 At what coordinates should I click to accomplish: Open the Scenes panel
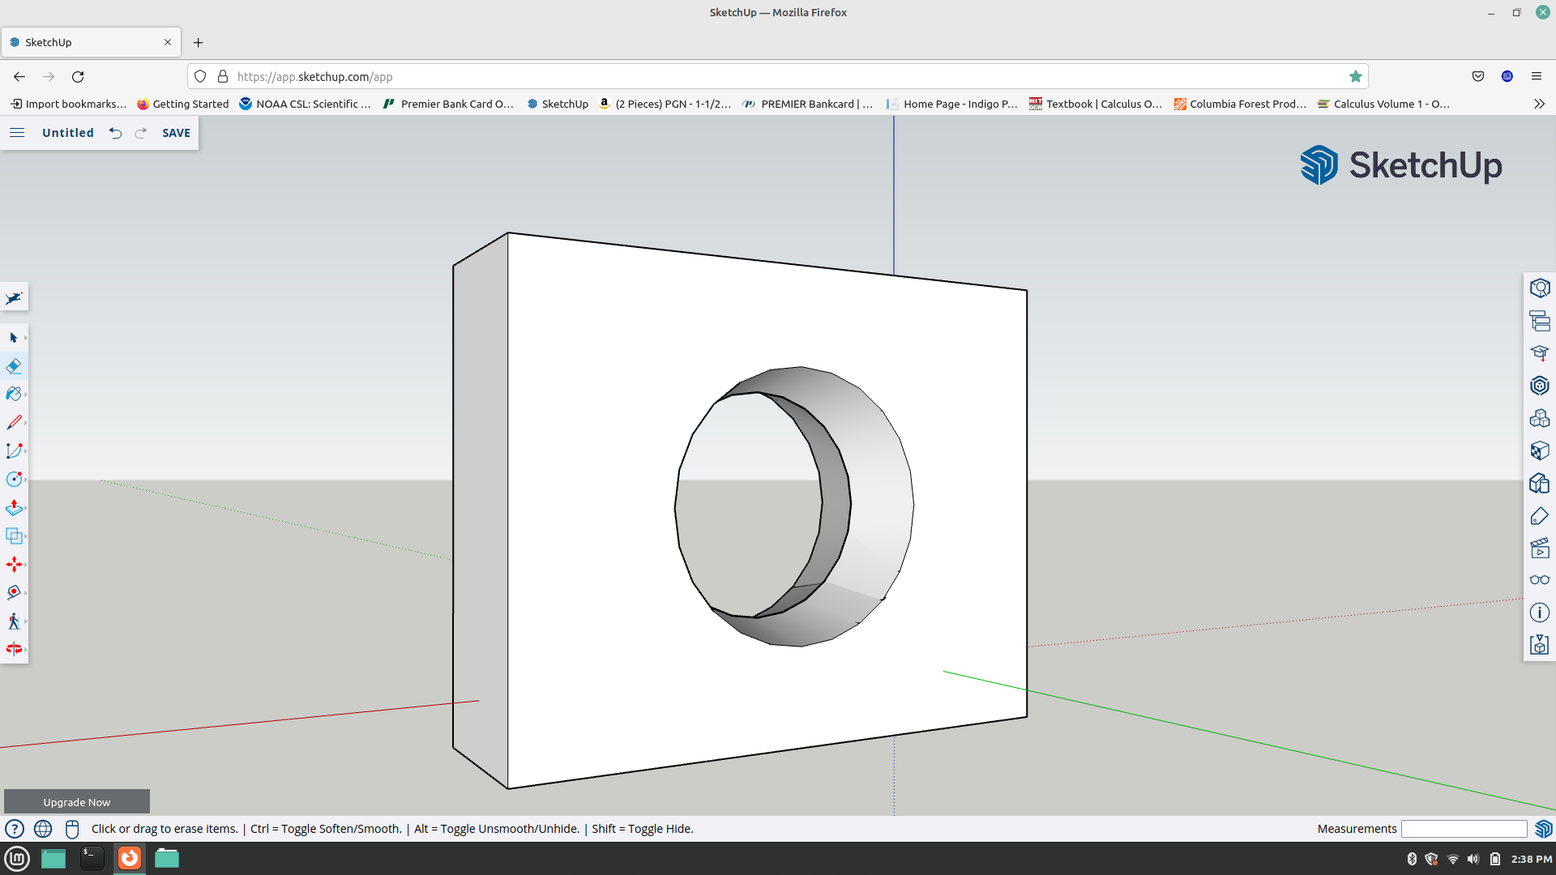(1540, 548)
